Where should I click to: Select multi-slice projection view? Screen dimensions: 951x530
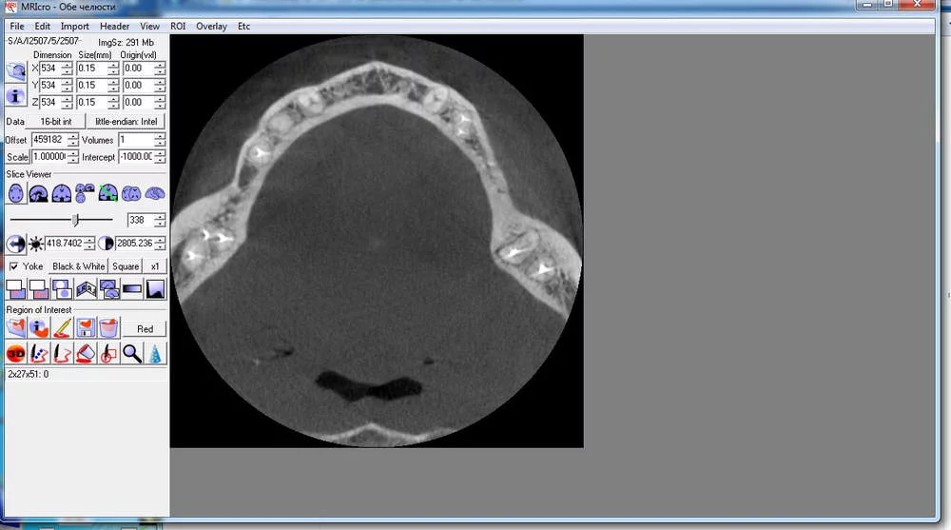click(85, 194)
